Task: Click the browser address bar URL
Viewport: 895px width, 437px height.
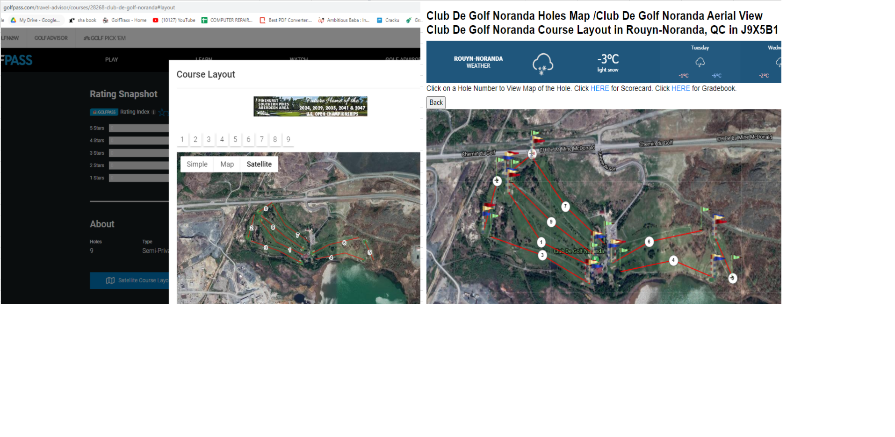Action: pos(89,7)
